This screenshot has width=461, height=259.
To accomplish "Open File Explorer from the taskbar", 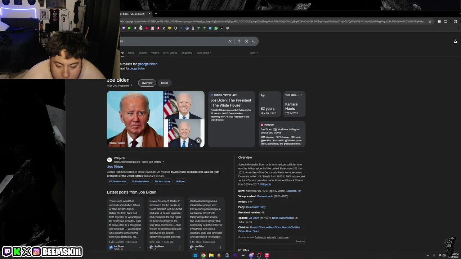I will tap(211, 255).
